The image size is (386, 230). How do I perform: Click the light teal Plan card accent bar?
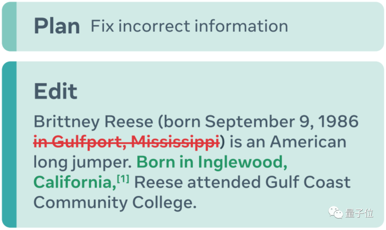(9, 26)
